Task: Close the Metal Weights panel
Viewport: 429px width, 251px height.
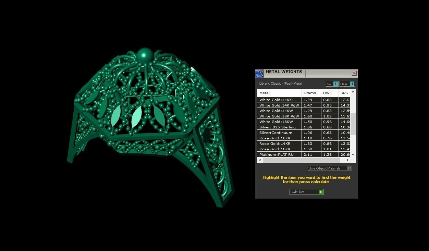Action: (x=354, y=73)
